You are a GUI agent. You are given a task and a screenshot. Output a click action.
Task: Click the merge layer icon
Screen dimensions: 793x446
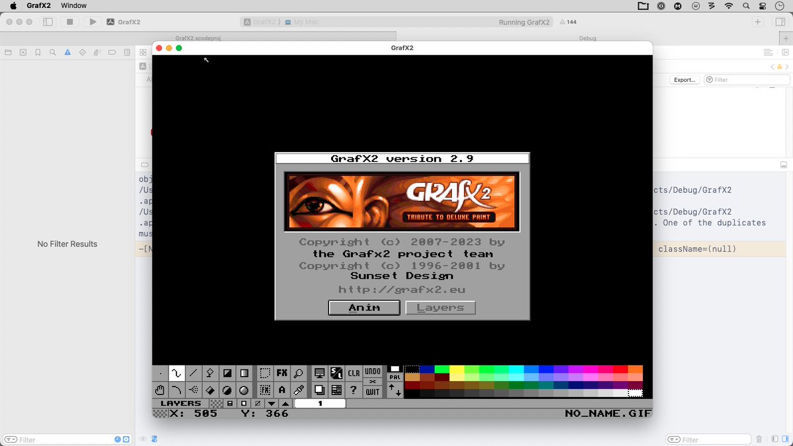click(x=229, y=403)
